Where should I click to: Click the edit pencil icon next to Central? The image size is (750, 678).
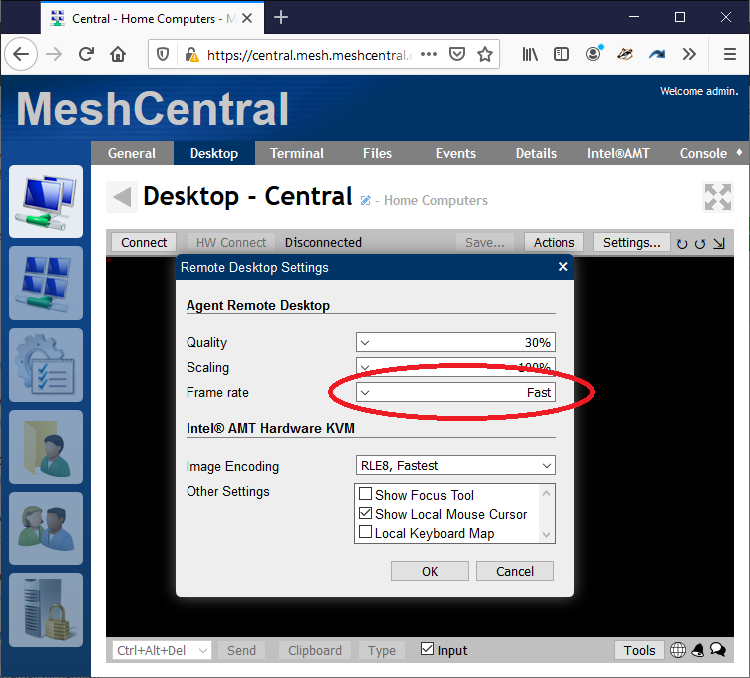[x=365, y=200]
